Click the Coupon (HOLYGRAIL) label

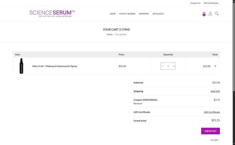click(x=145, y=100)
